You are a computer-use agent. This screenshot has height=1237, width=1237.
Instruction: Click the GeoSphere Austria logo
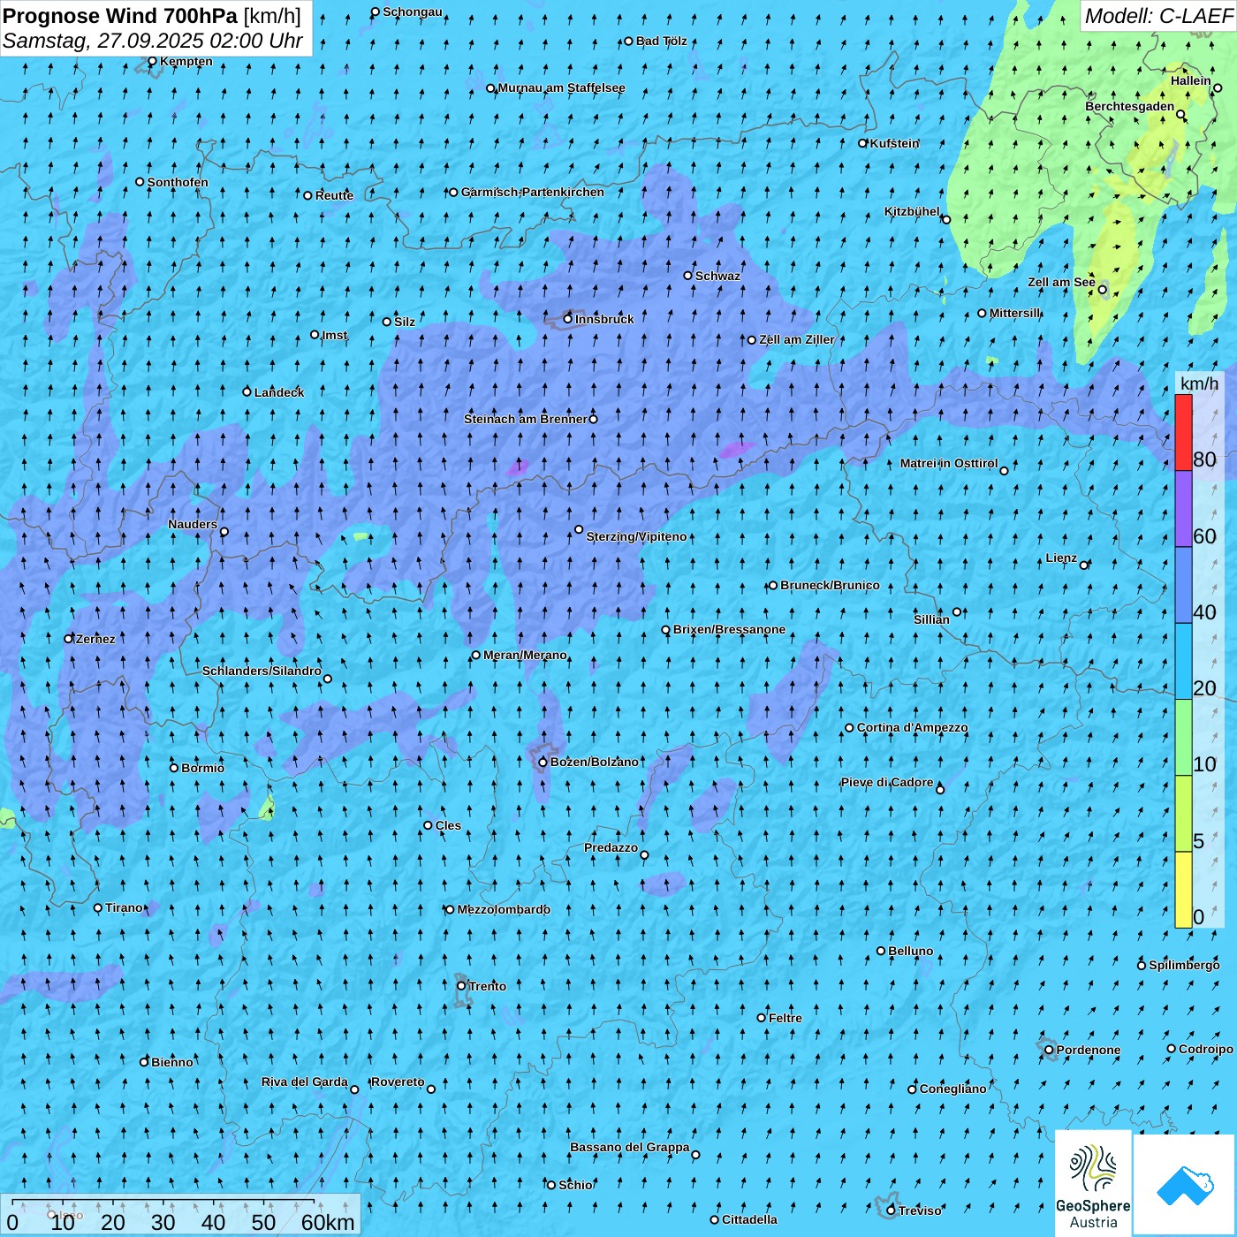pyautogui.click(x=1094, y=1183)
